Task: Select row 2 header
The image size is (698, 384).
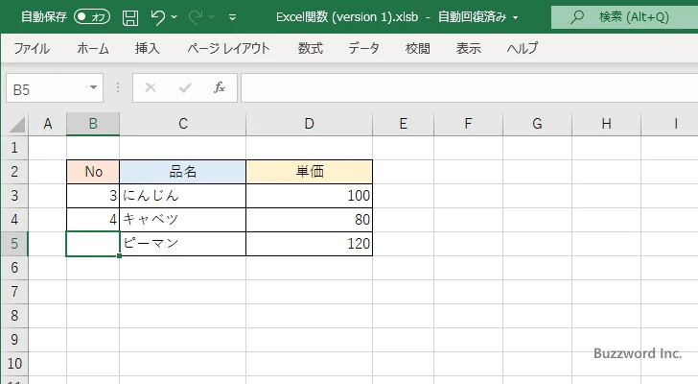Action: 14,172
